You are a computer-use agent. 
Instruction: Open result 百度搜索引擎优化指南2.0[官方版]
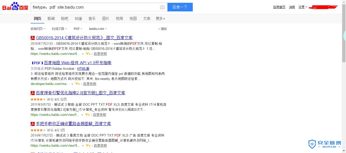coord(81,93)
